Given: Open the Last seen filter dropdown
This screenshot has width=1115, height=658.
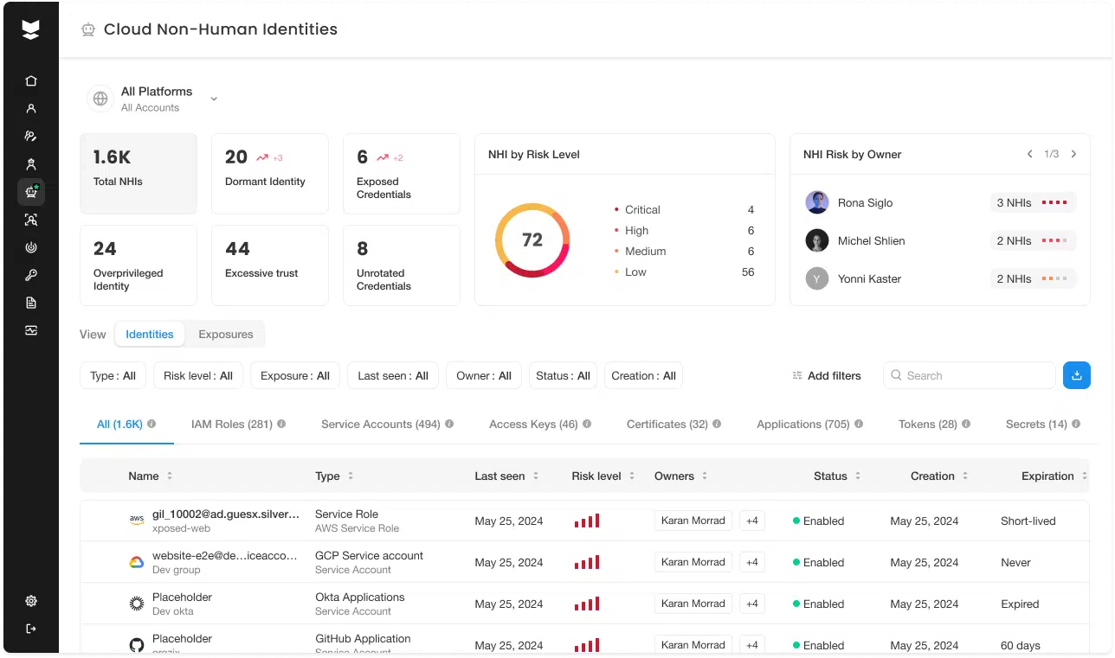Looking at the screenshot, I should coord(392,376).
